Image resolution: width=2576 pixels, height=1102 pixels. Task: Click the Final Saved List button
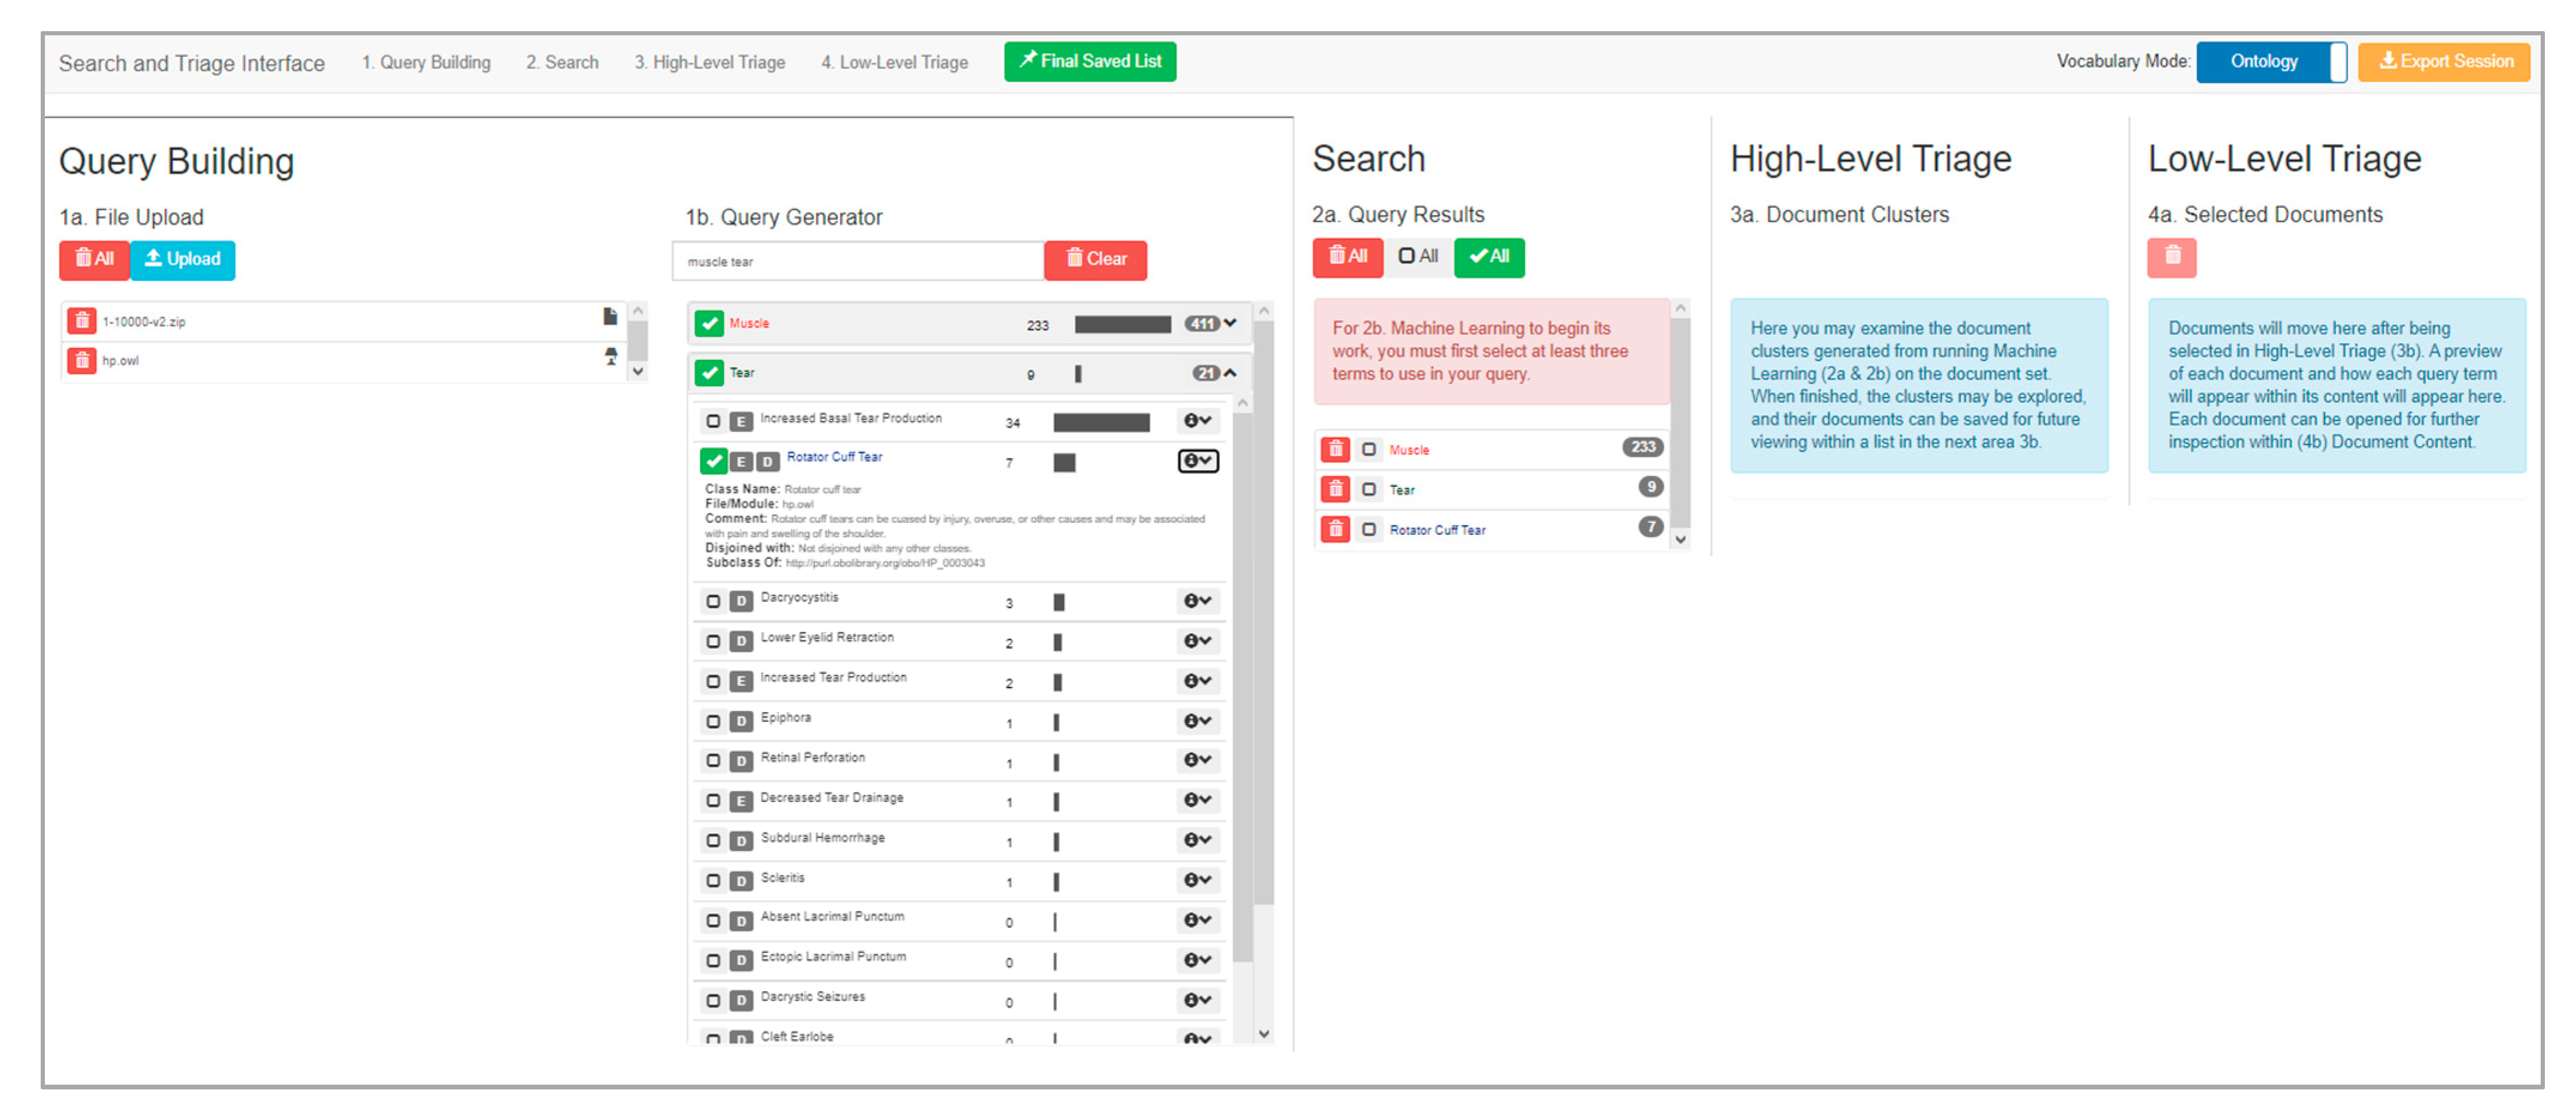[x=1089, y=61]
